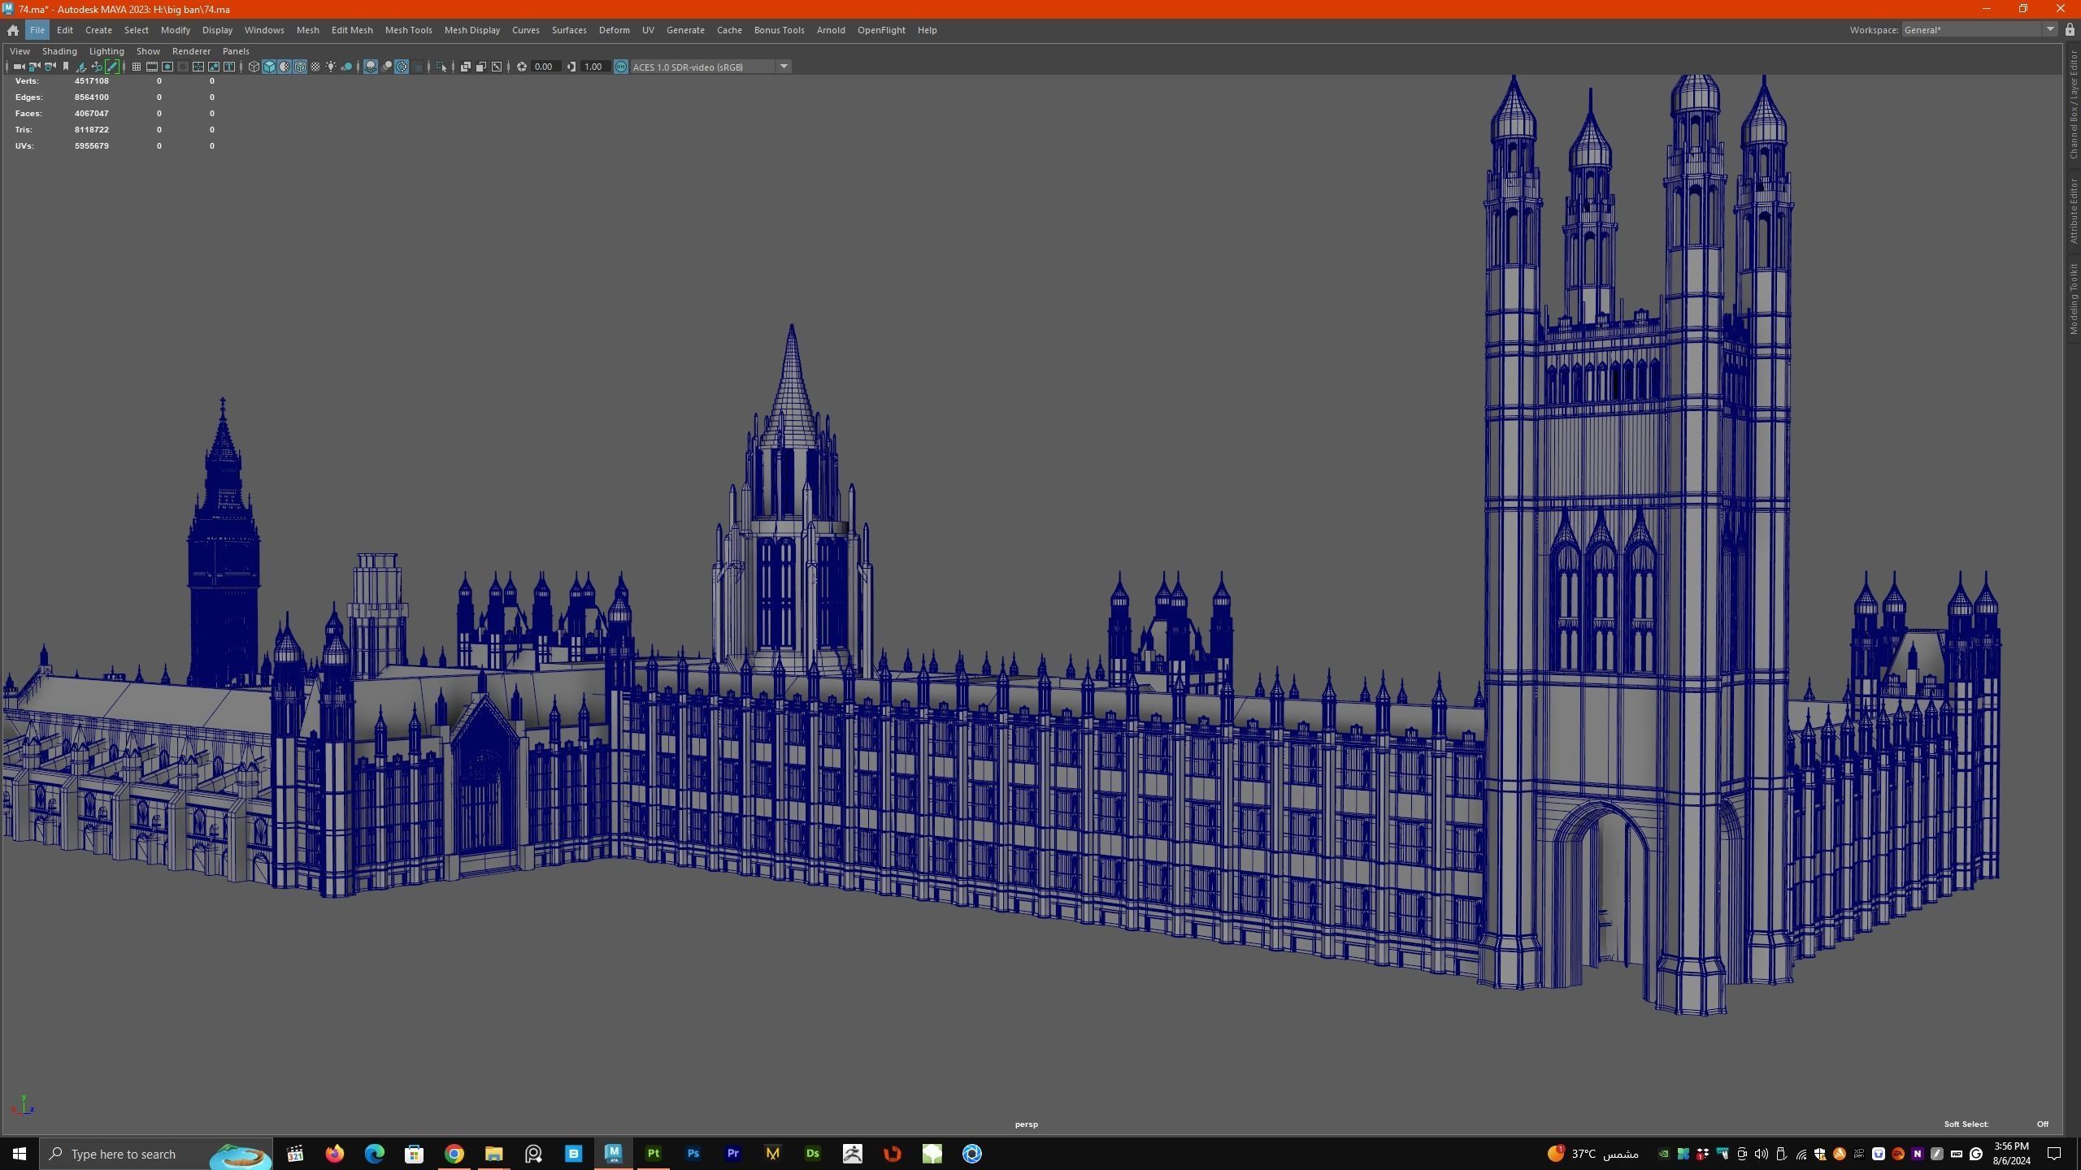Open Camera Attributes icon in panel toolbar

point(50,67)
